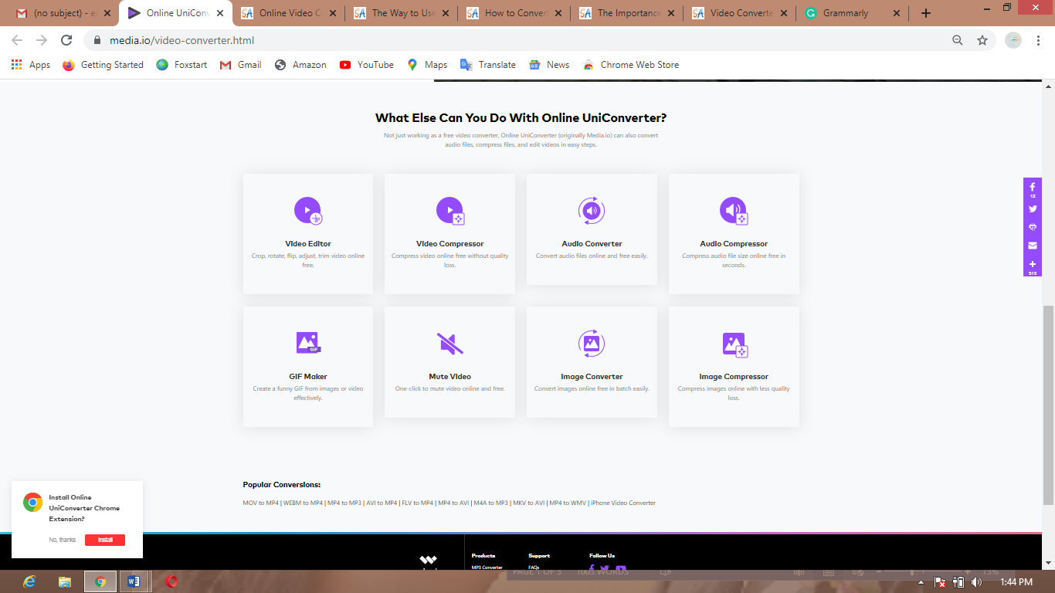The width and height of the screenshot is (1055, 593).
Task: Click the volume icon in system tray
Action: click(x=977, y=582)
